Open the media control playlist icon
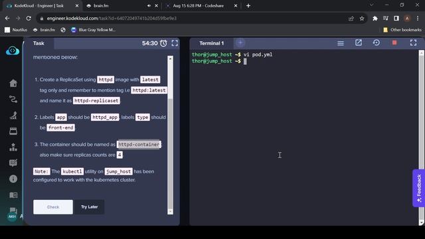 click(x=386, y=19)
